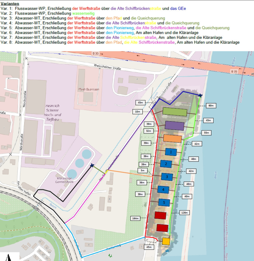Click the star marker beside the Rhine
This screenshot has height=261, width=254.
pyautogui.click(x=200, y=95)
